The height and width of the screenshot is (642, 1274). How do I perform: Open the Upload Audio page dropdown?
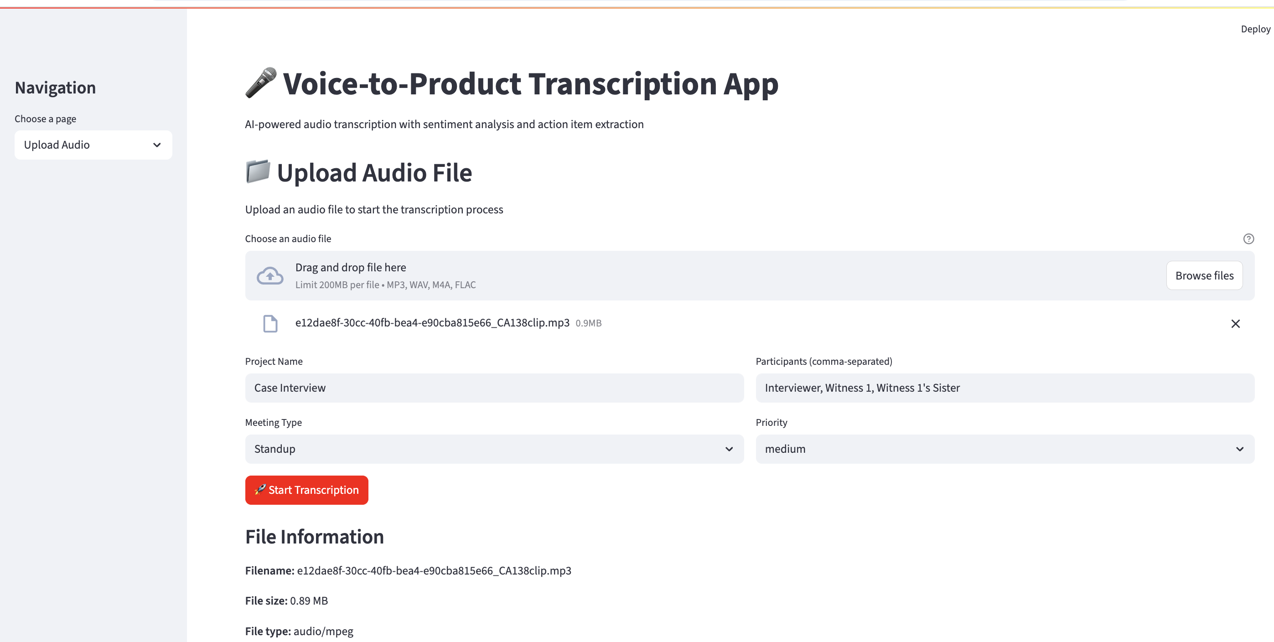[x=93, y=145]
